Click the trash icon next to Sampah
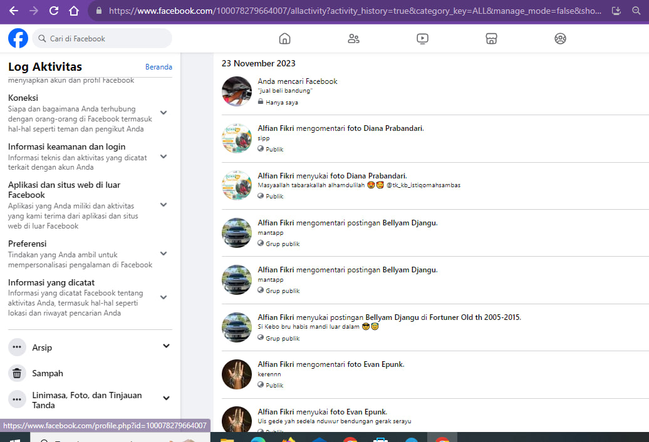 pyautogui.click(x=17, y=373)
